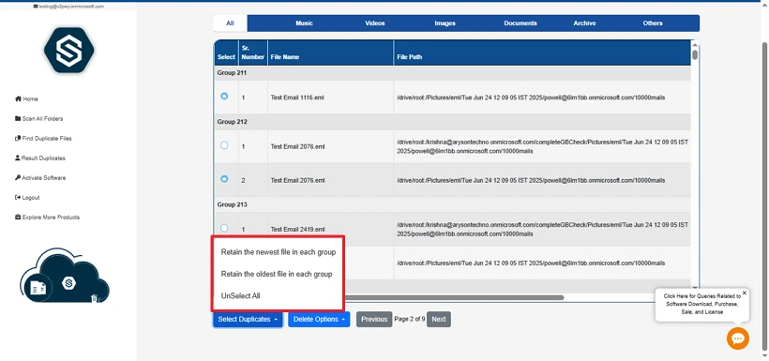Switch to the Music tab
769x361 pixels.
(x=304, y=23)
